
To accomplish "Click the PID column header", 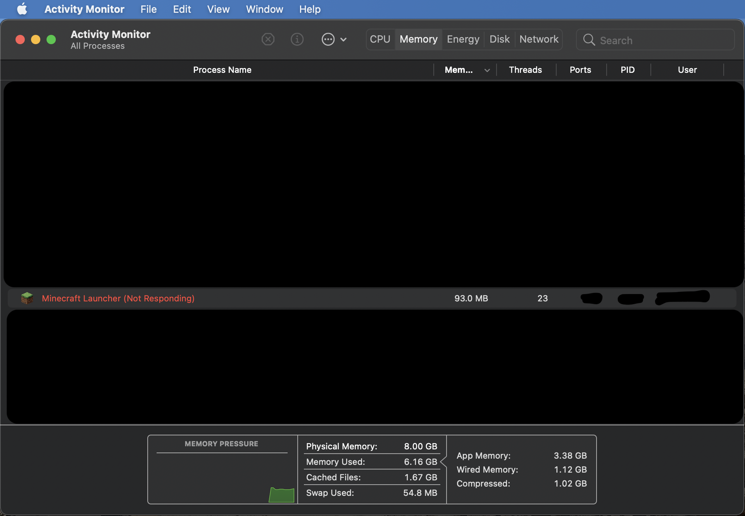I will click(x=627, y=70).
